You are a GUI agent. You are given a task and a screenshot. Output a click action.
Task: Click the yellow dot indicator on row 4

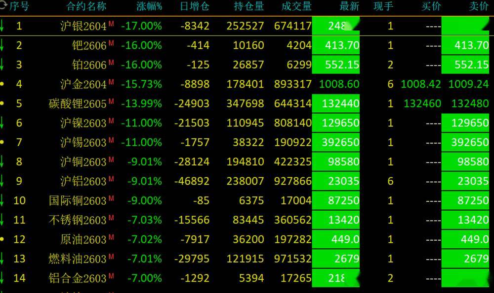pos(2,84)
